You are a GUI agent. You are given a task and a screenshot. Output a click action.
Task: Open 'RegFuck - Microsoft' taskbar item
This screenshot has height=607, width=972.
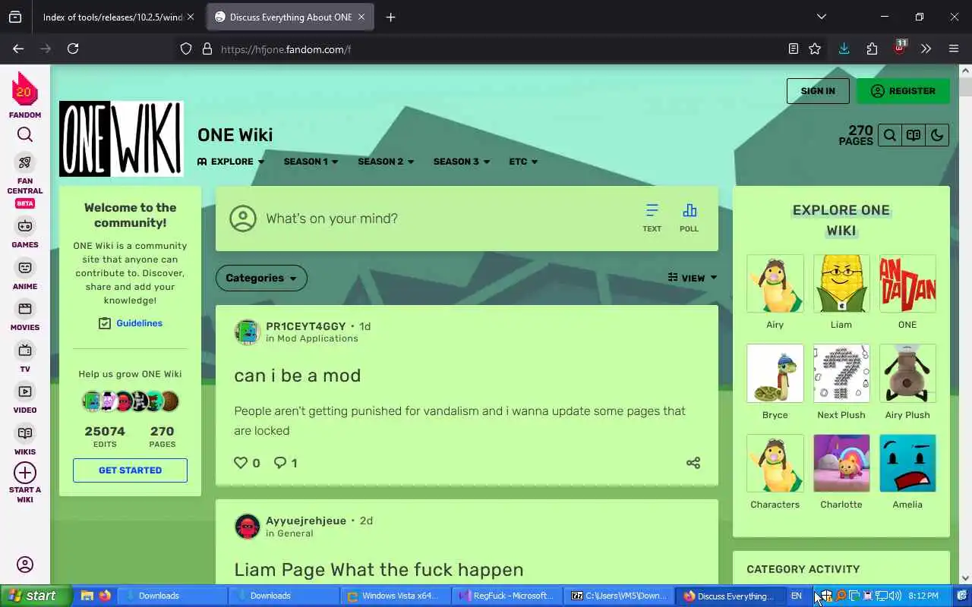coord(507,596)
